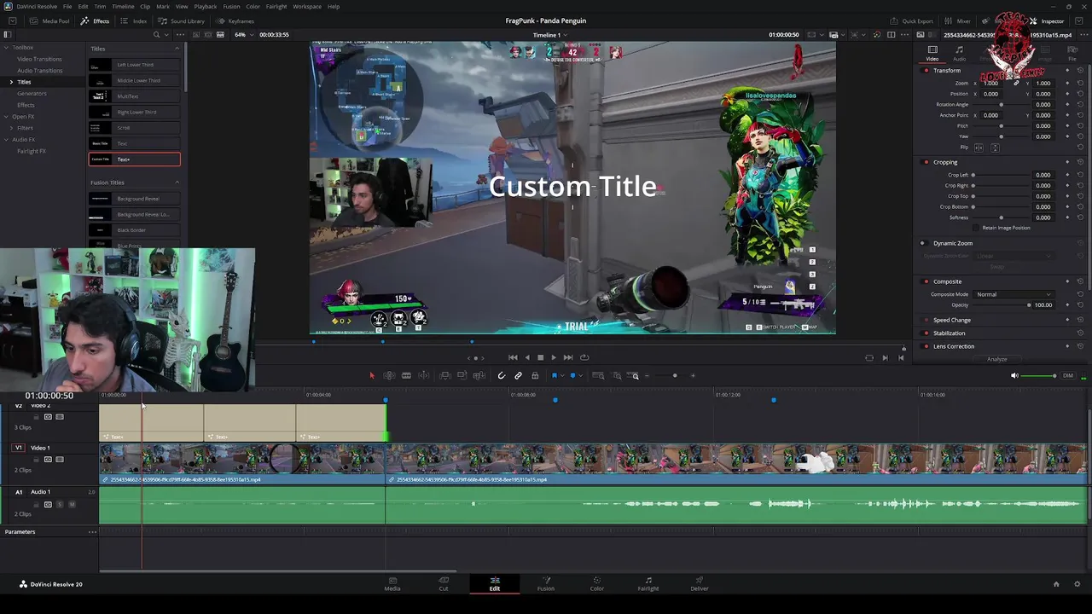This screenshot has width=1092, height=614.
Task: Toggle the Composite section enable switch
Action: (x=926, y=281)
